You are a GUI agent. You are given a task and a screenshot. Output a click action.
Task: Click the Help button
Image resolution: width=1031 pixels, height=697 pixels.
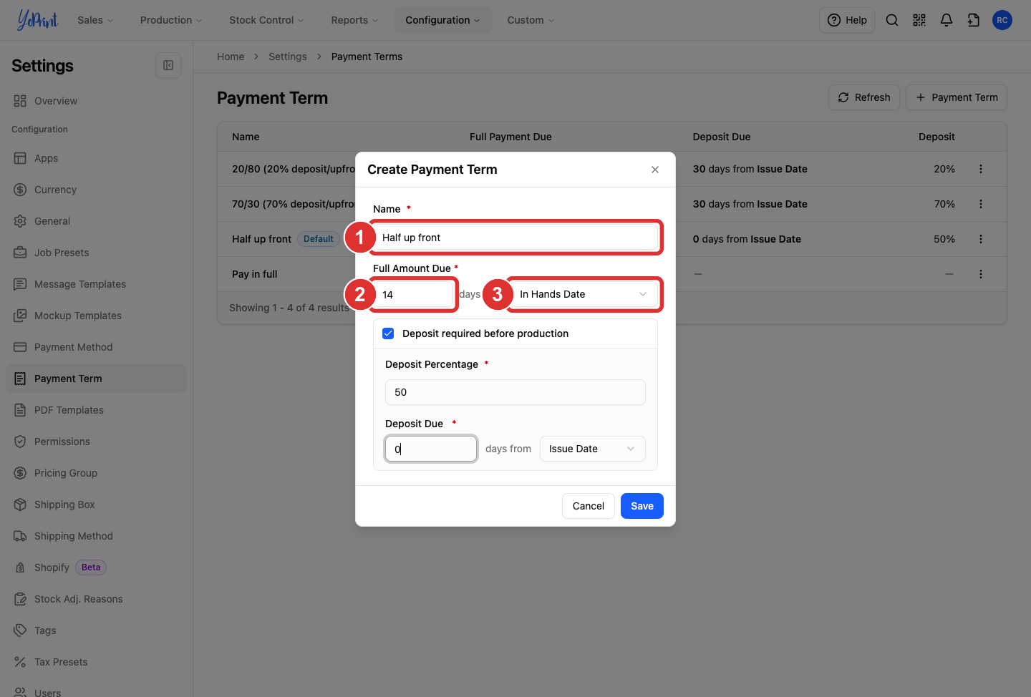[847, 20]
